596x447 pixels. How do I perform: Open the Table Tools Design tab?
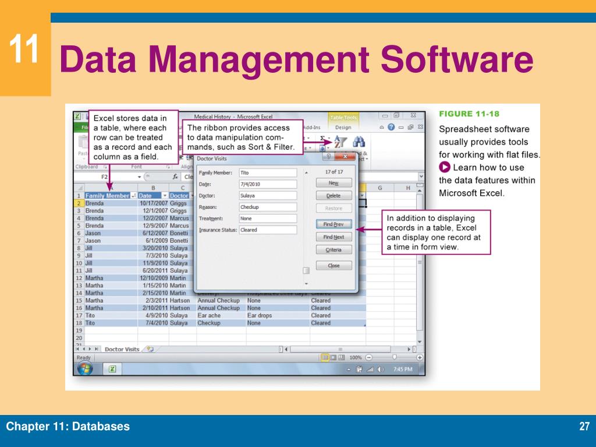tap(343, 127)
